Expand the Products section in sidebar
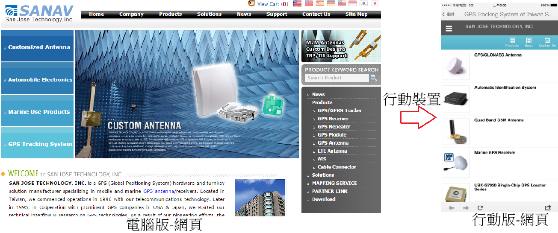Image resolution: width=558 pixels, height=233 pixels. [322, 102]
